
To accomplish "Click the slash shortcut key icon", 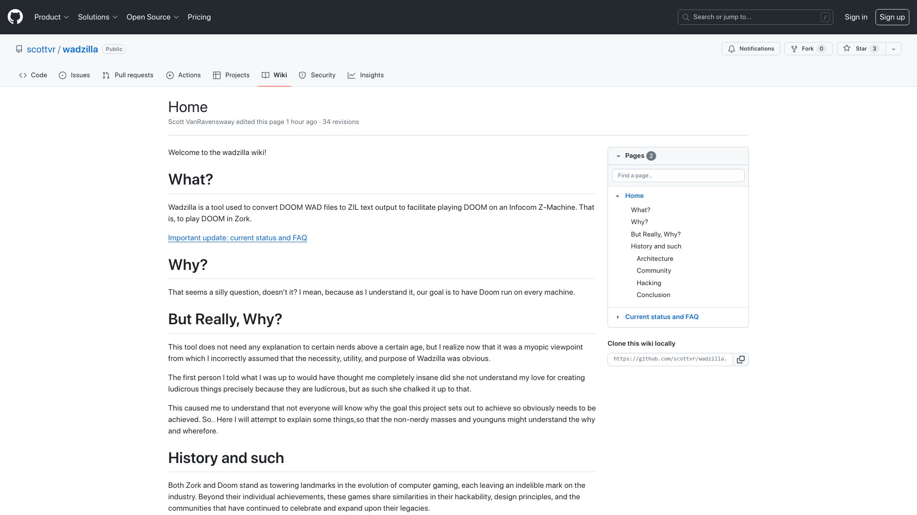I will pos(825,17).
